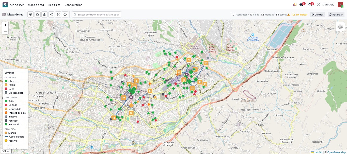Screen dimensions: 347x154
Task: Open the Configuracion menu
Action: (73, 5)
